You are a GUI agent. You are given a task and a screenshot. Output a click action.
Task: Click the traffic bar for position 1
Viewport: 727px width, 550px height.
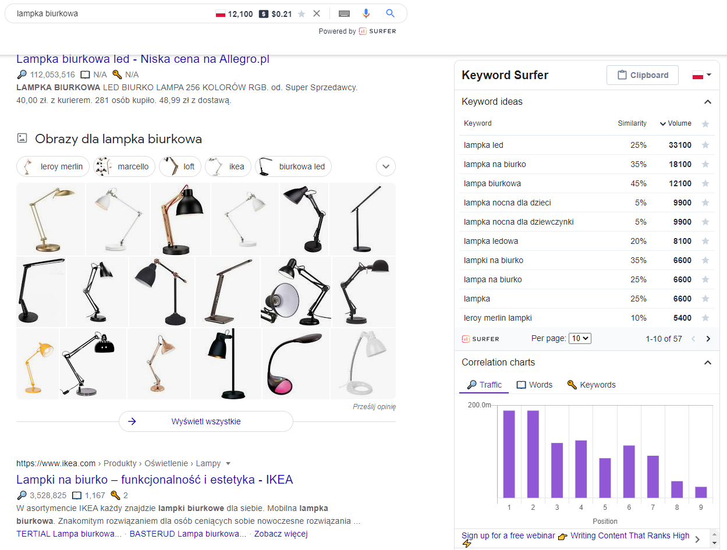click(x=509, y=454)
